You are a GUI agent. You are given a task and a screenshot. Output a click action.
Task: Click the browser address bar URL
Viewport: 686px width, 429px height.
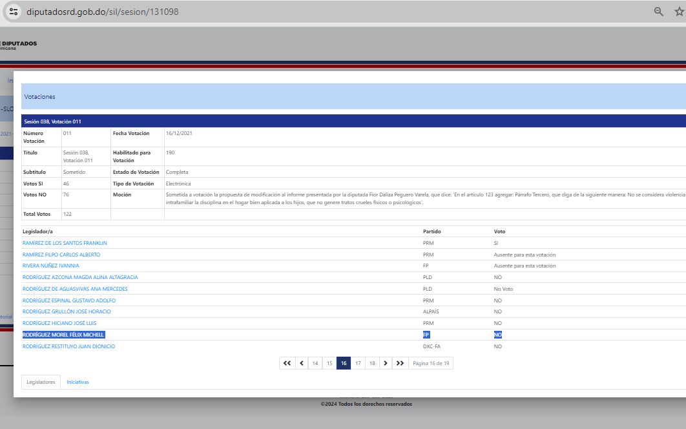point(103,12)
